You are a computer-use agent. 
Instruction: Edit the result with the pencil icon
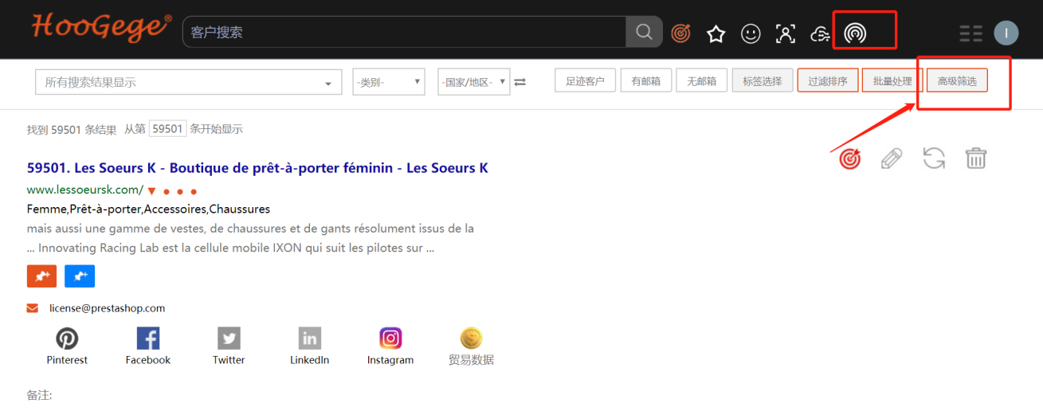[x=891, y=158]
